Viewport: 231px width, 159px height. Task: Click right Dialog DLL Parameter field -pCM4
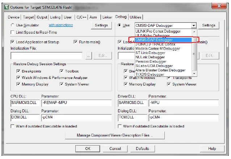[184, 117]
